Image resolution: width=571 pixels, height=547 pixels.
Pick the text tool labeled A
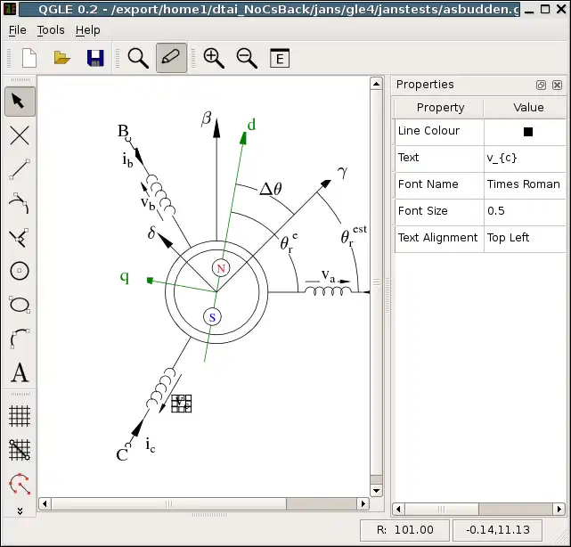[20, 372]
